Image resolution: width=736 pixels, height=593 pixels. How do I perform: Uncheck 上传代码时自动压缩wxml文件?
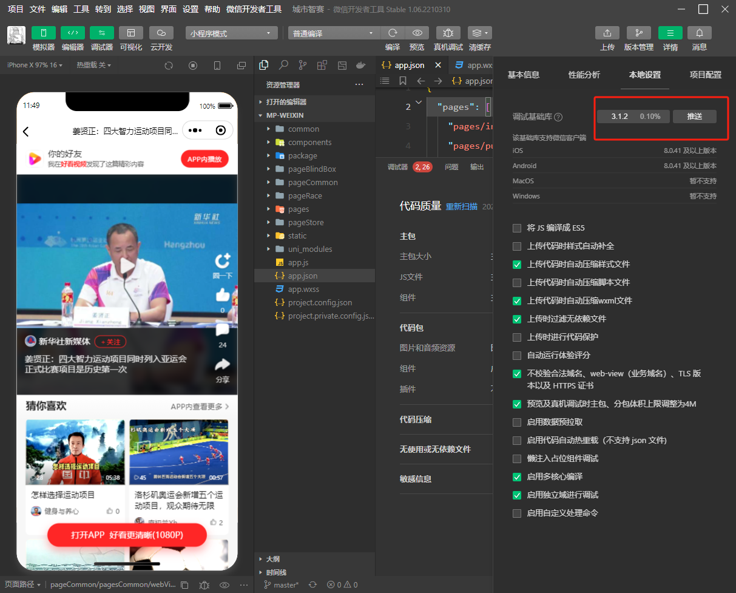pyautogui.click(x=517, y=301)
